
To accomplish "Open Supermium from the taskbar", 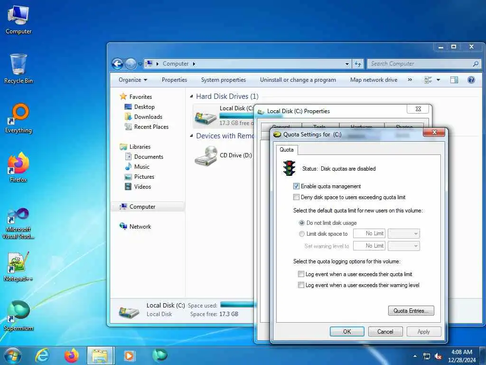I will pos(159,355).
